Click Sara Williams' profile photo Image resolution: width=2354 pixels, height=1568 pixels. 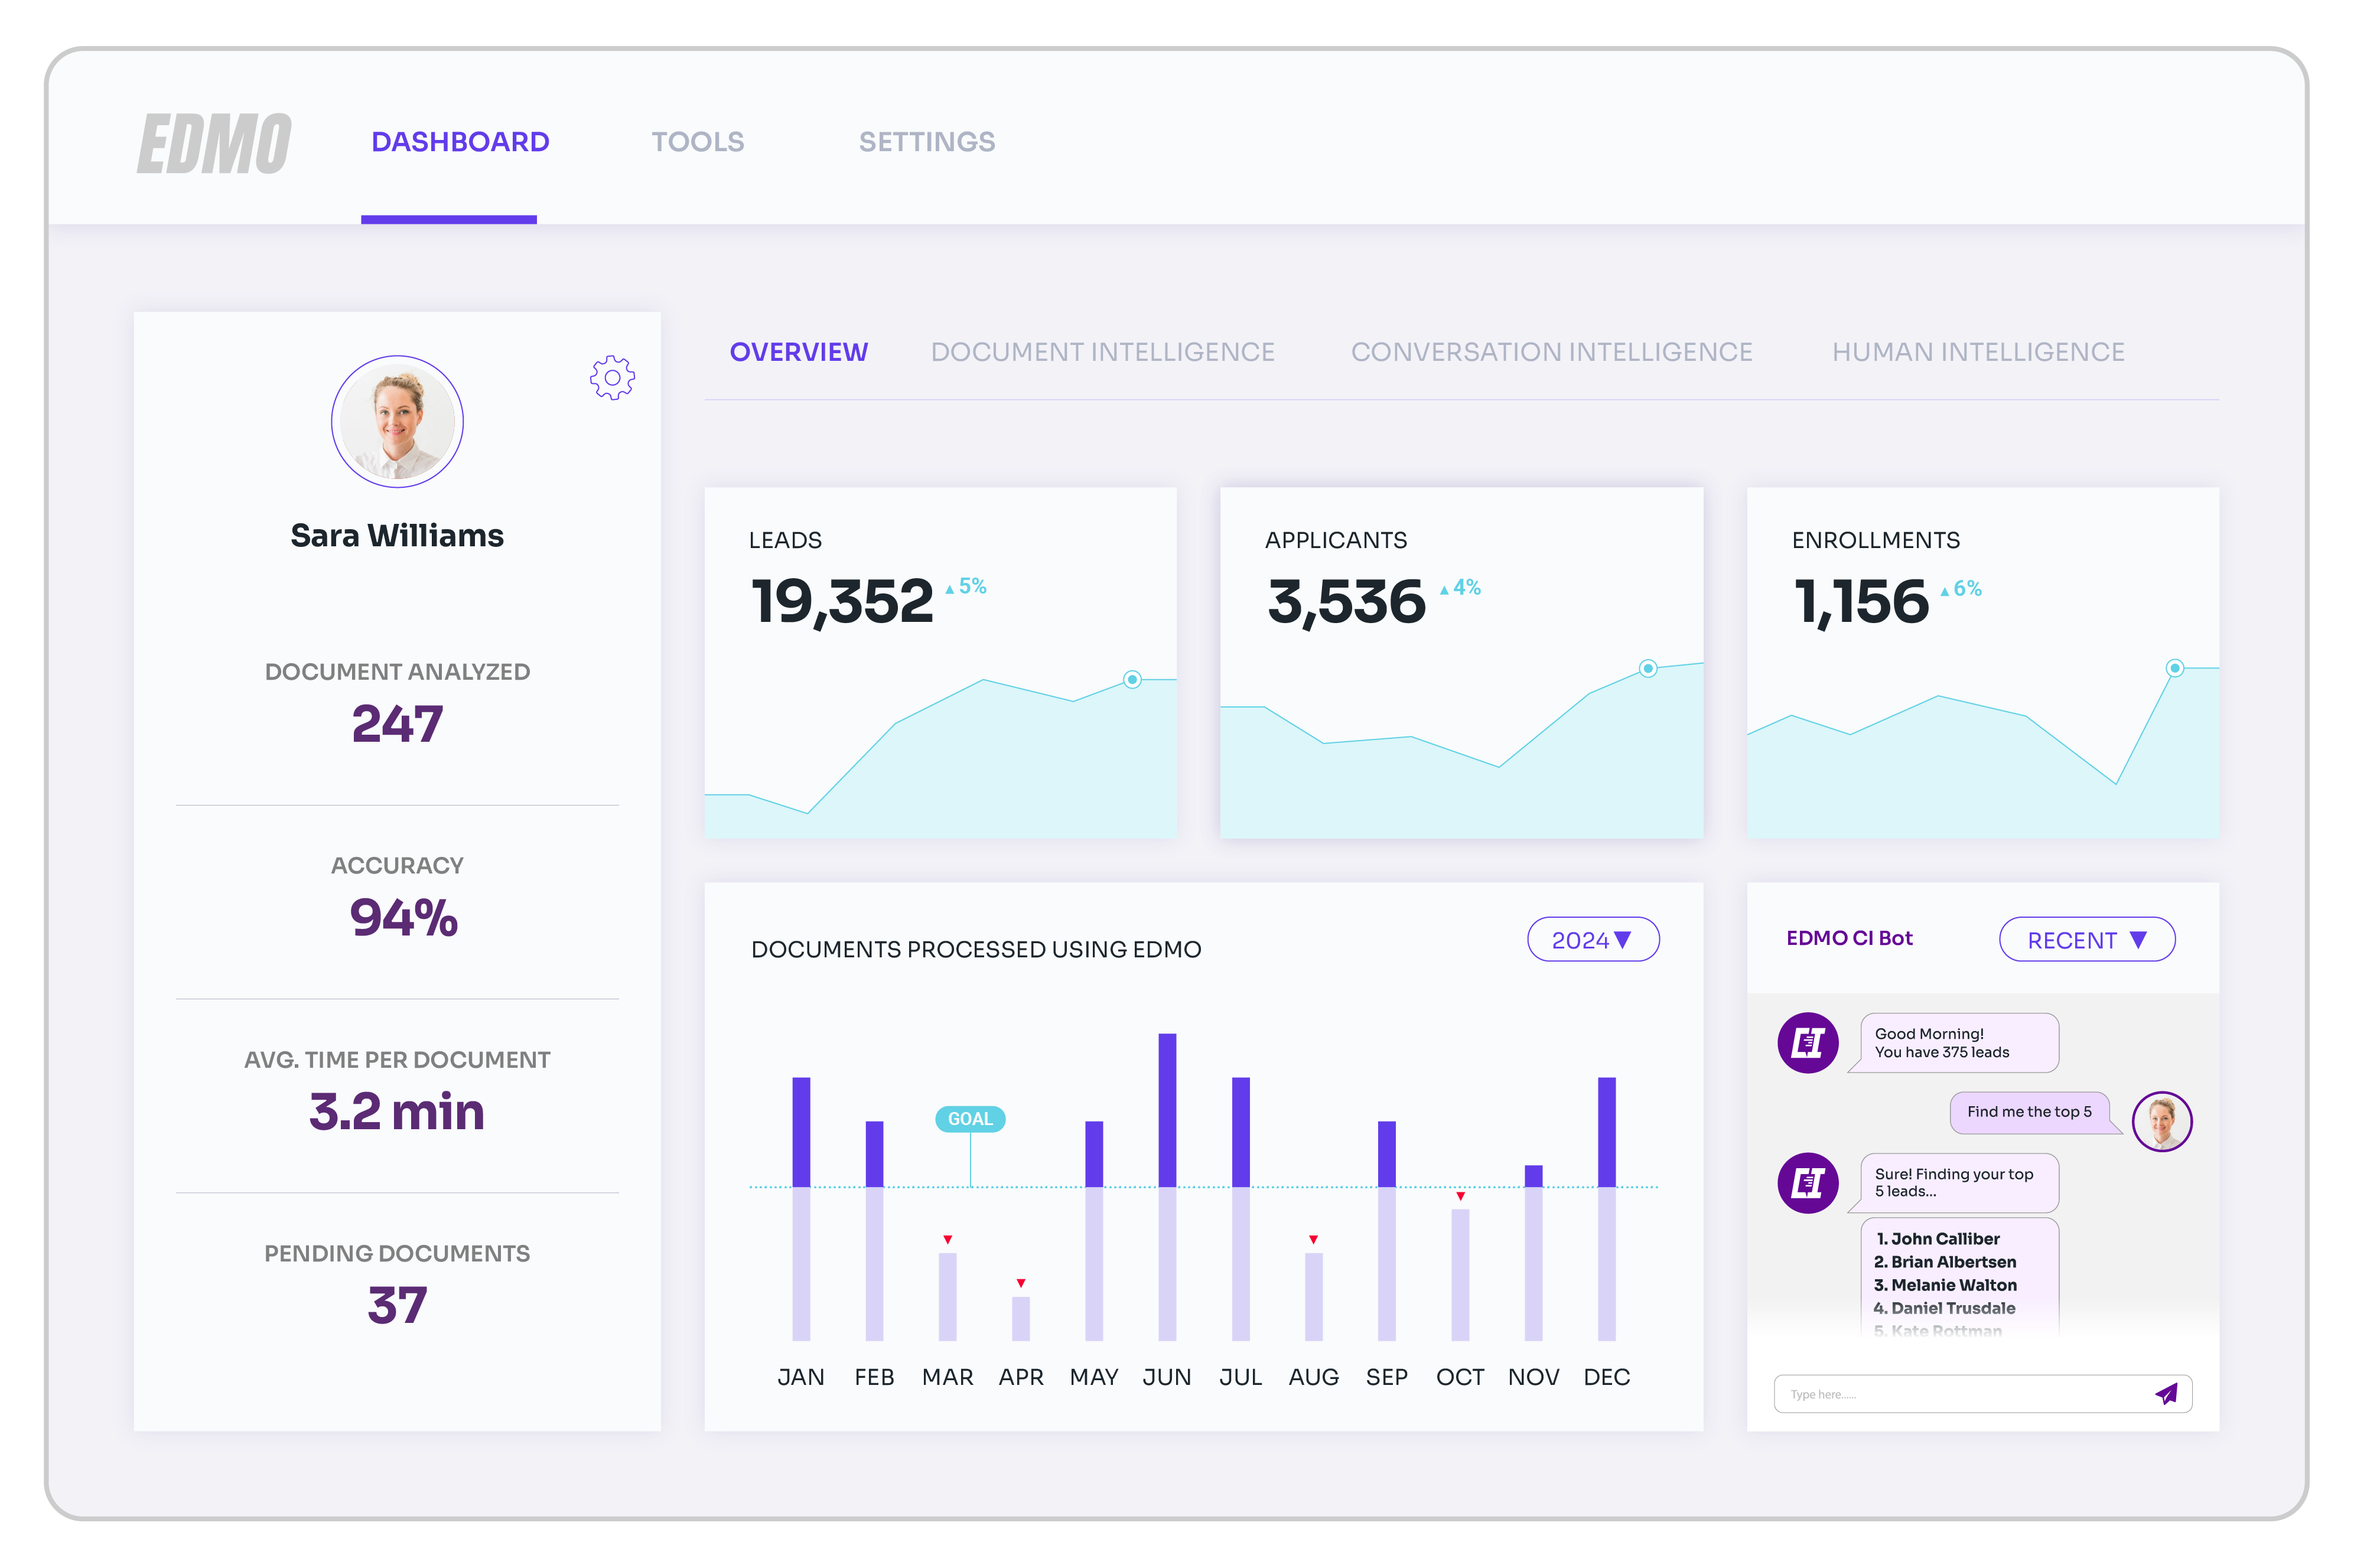(397, 421)
